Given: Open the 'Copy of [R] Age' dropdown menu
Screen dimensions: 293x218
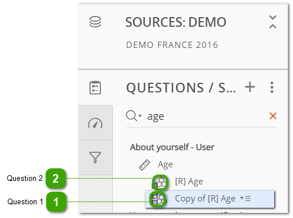Looking at the screenshot, I should pyautogui.click(x=245, y=199).
